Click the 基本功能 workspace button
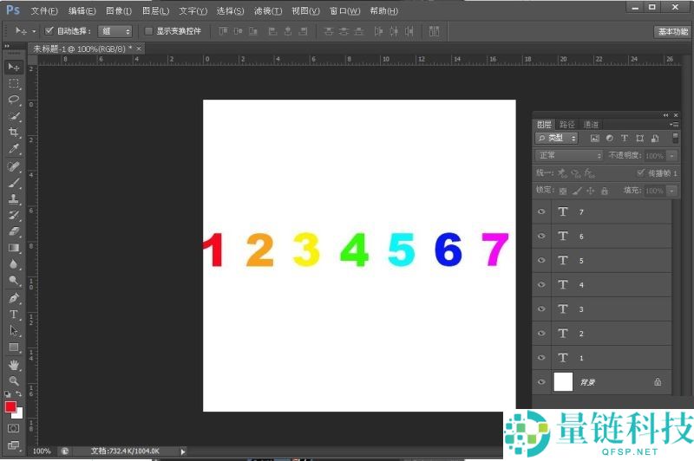The height and width of the screenshot is (461, 694). tap(671, 31)
